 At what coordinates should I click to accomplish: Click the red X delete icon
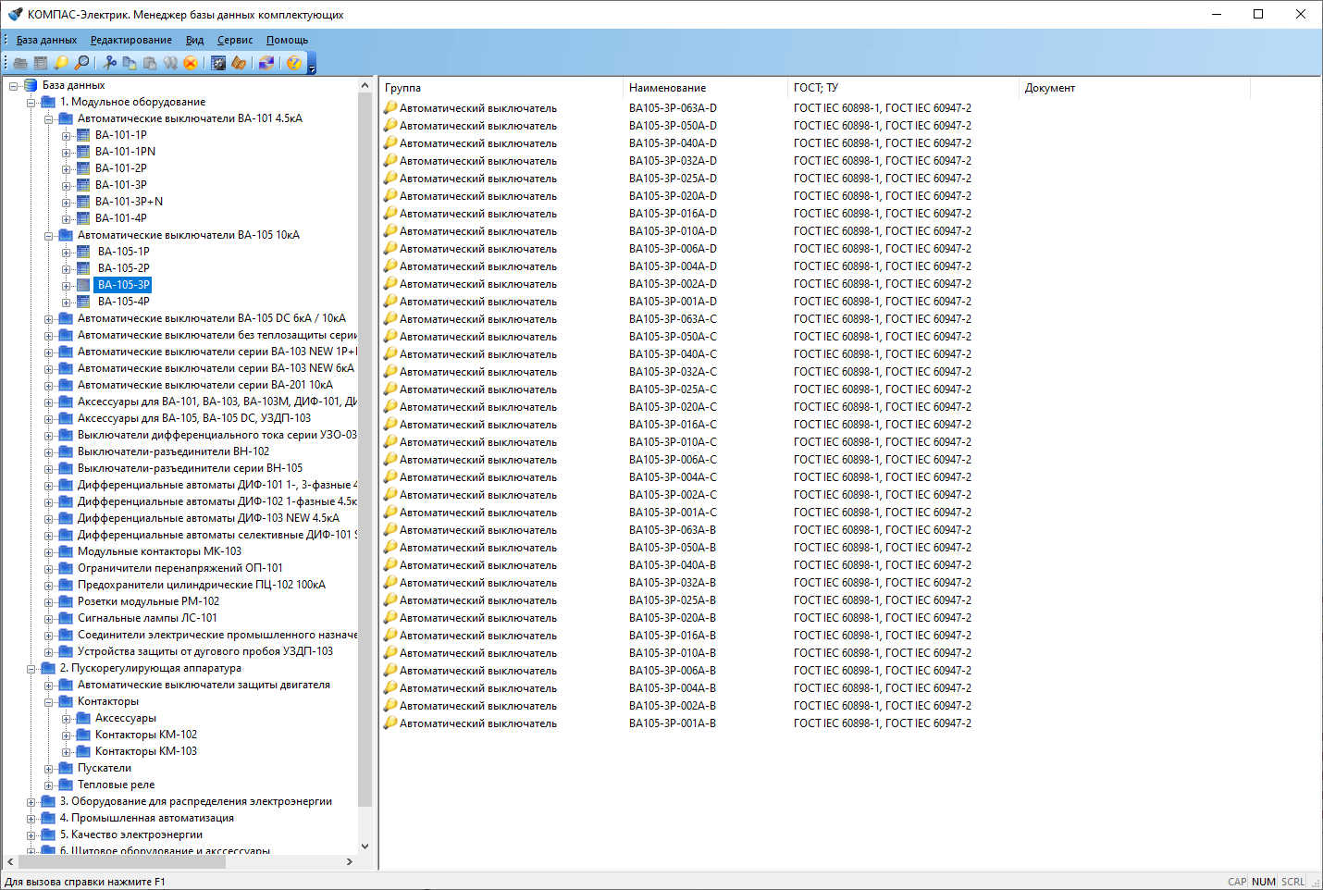click(x=191, y=63)
